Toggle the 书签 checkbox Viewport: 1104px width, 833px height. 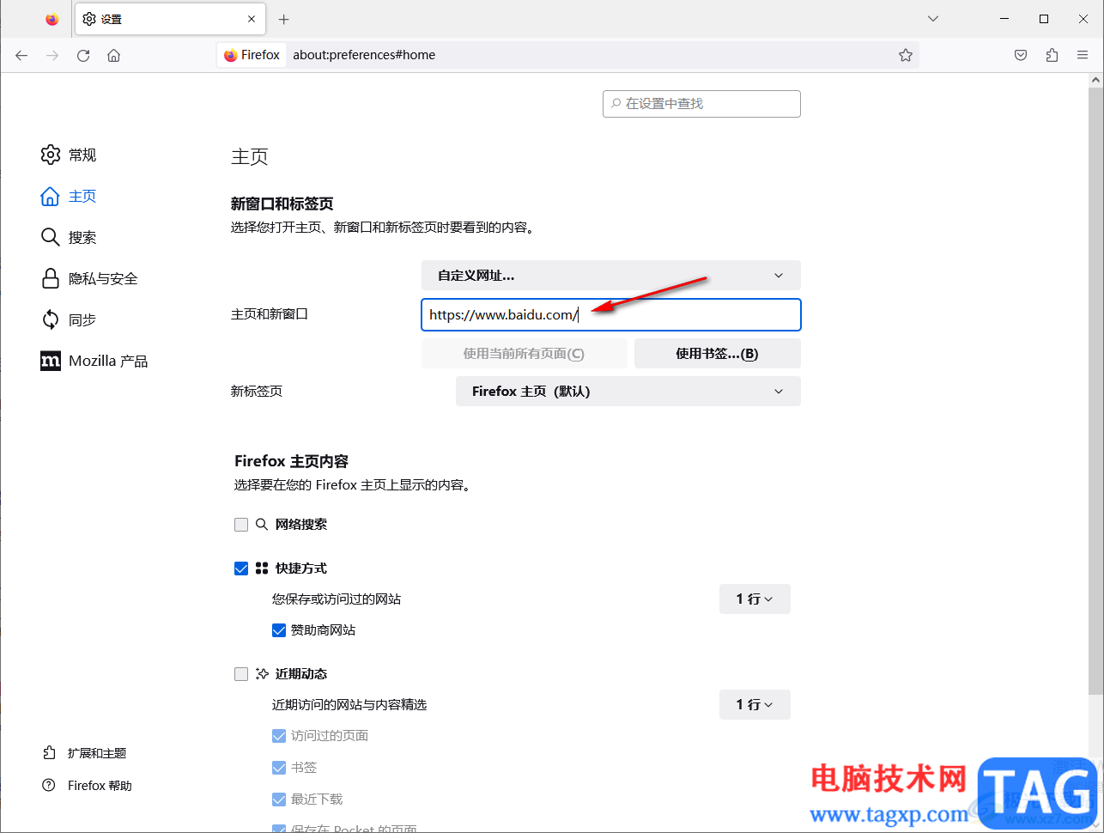[279, 768]
